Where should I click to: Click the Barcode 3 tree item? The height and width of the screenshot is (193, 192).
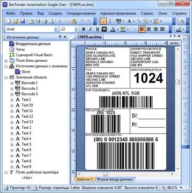pos(29,94)
